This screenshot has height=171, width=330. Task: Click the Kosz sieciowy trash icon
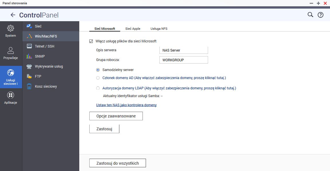coord(29,86)
